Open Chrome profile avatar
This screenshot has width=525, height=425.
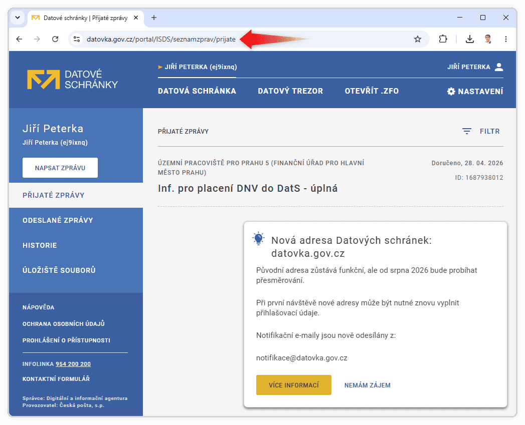point(488,39)
